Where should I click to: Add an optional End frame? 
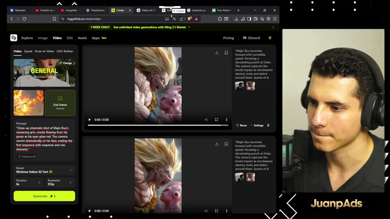60,103
